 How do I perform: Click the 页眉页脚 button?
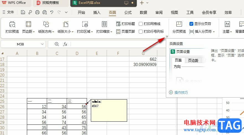125,32
